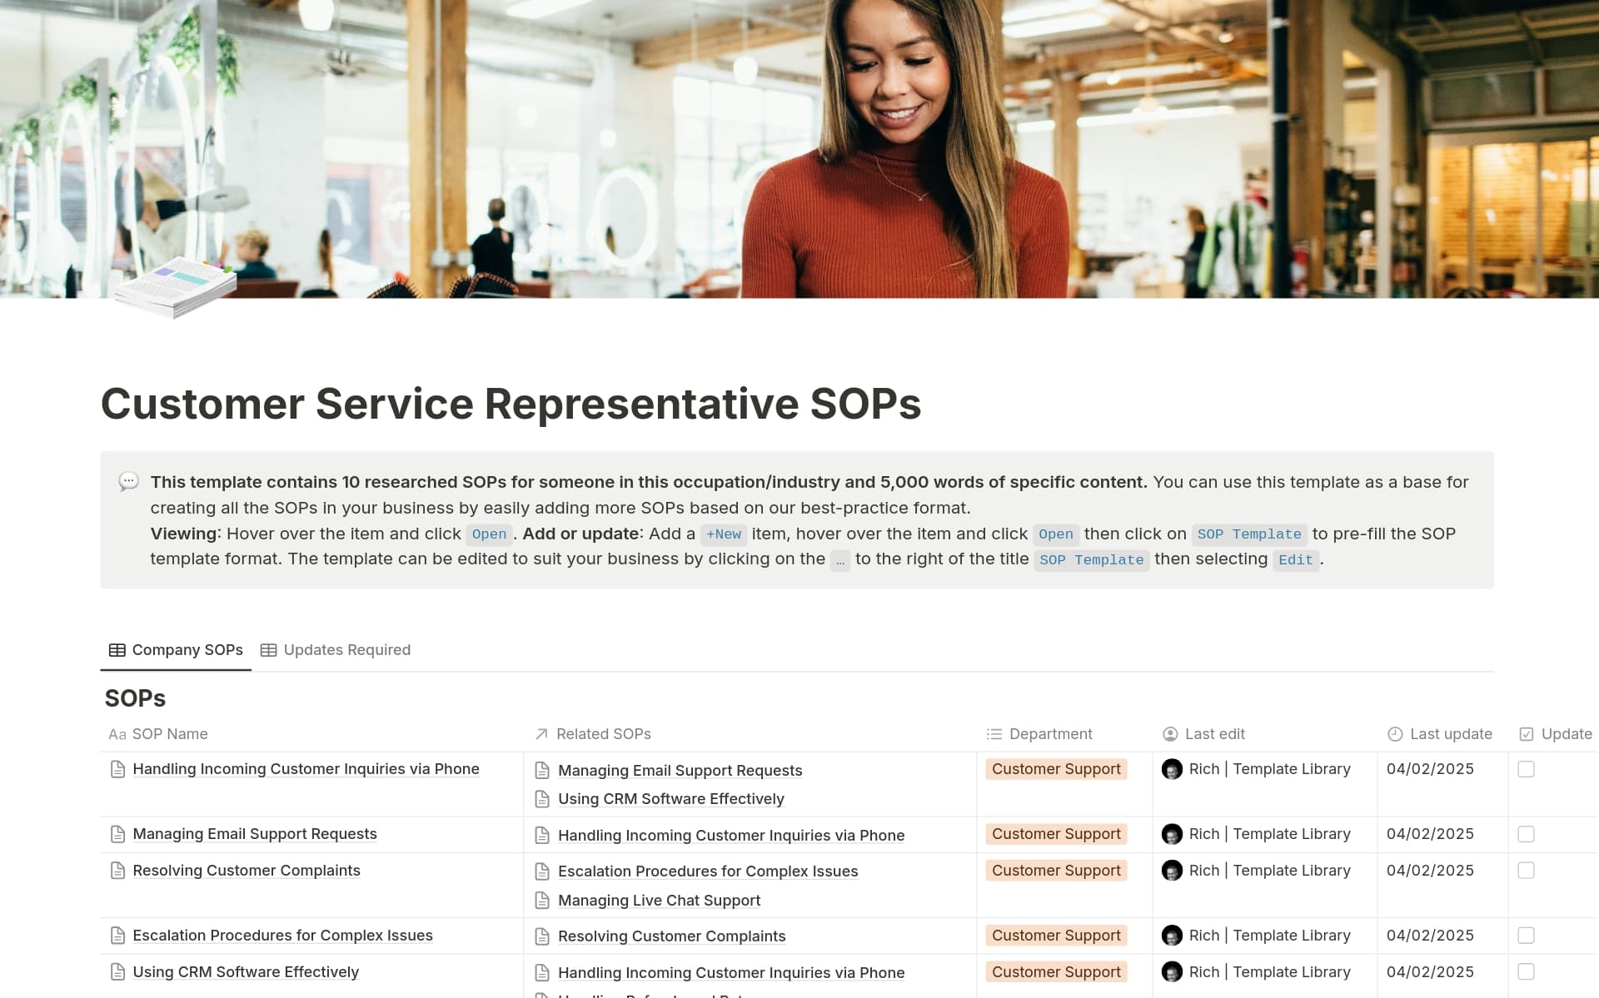Click Rich's avatar in the first Last edit cell

click(x=1173, y=768)
